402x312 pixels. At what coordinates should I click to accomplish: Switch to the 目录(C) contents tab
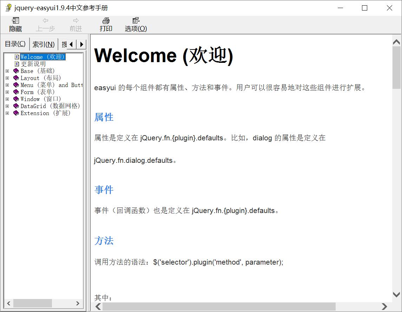pos(15,44)
